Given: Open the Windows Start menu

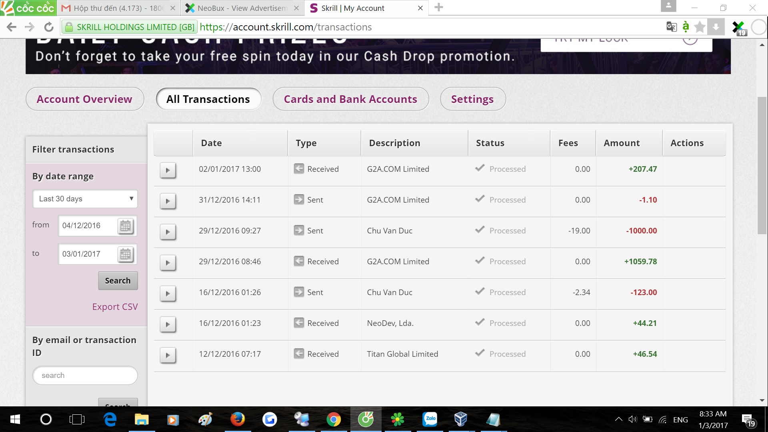Looking at the screenshot, I should click(15, 419).
